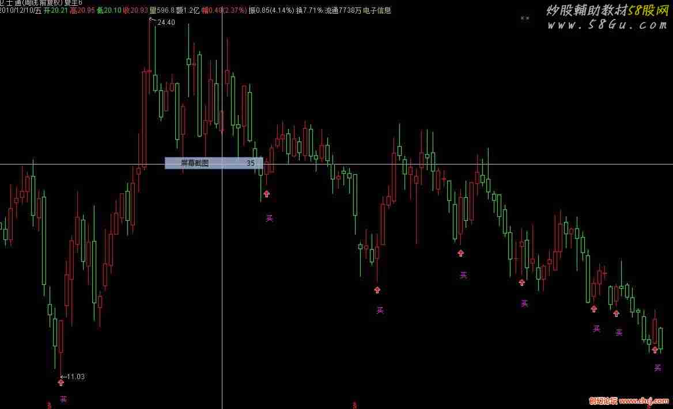The height and width of the screenshot is (409, 673).
Task: Click the low price 低20.10
Action: point(109,10)
